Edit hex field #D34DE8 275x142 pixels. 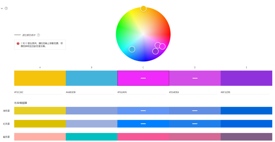tap(193, 92)
